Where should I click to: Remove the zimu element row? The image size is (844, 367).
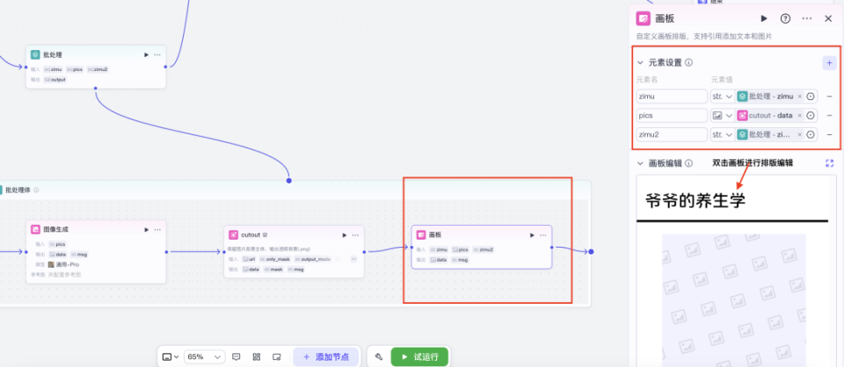(829, 97)
